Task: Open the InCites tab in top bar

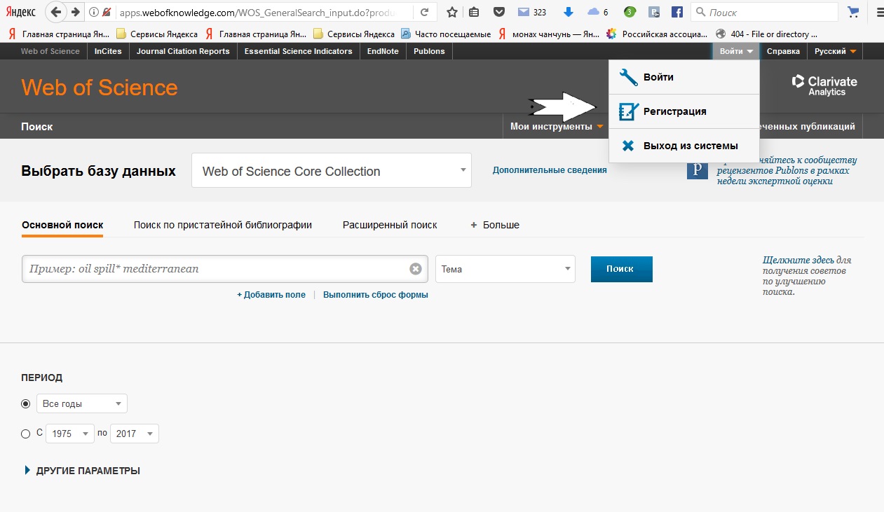Action: [108, 51]
